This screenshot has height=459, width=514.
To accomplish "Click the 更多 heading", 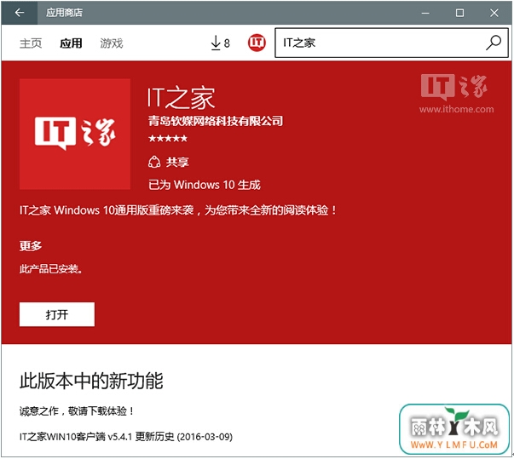I will pos(31,246).
